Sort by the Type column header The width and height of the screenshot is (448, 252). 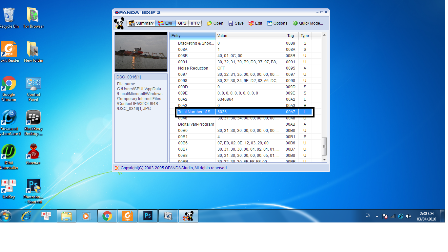[x=305, y=36]
